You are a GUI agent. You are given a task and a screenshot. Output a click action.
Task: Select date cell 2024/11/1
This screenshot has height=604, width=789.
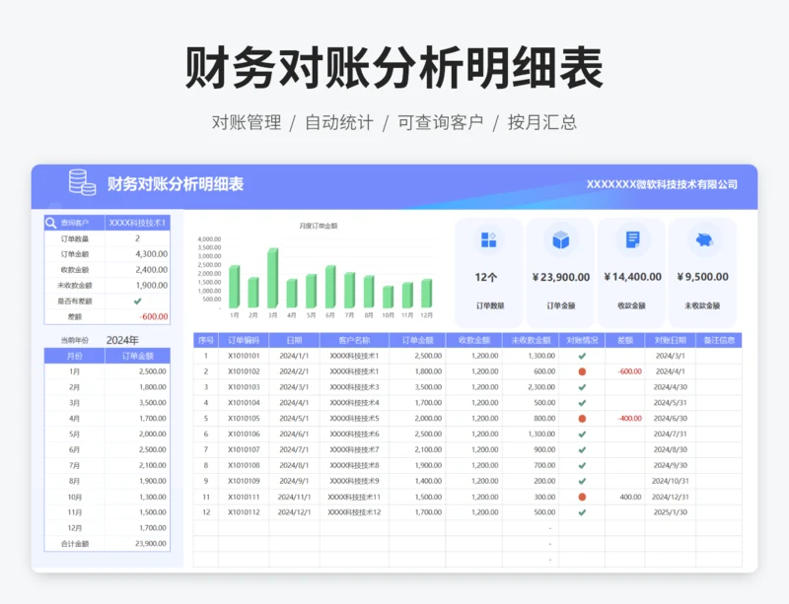point(294,497)
